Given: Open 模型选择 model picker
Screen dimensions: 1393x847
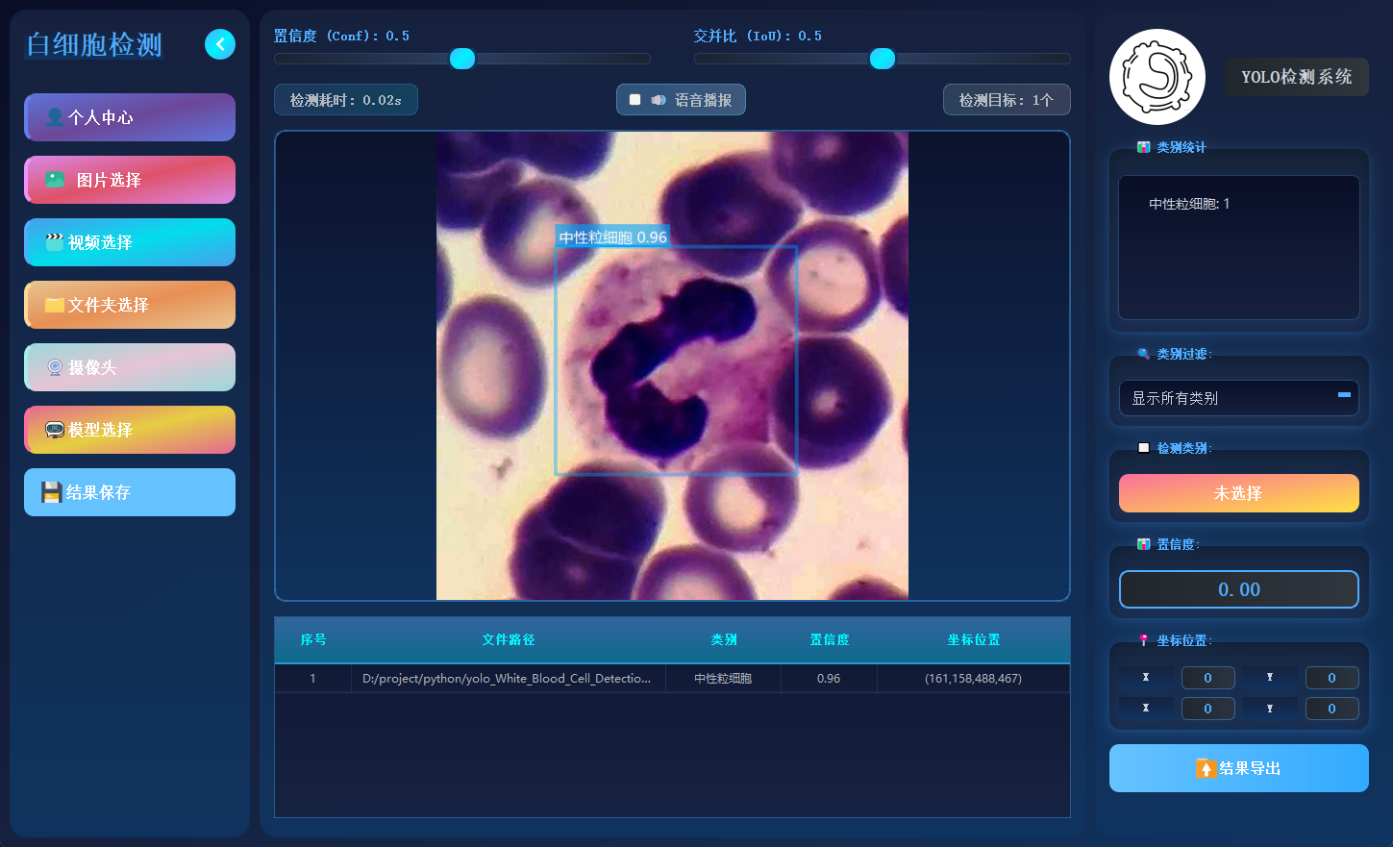Looking at the screenshot, I should pos(130,430).
